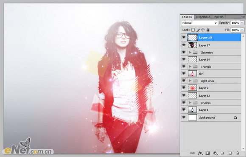The width and height of the screenshot is (246, 157).
Task: Open the Opacity slider arrow
Action: coord(242,23)
